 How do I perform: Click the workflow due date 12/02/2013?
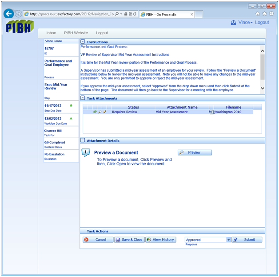tap(53, 118)
